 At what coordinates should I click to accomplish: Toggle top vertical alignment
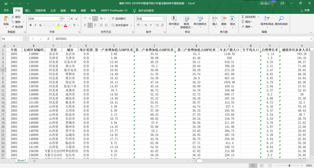[x=85, y=18]
